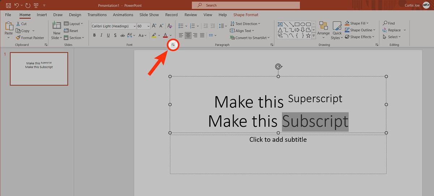Open the Shape Format tab

246,15
